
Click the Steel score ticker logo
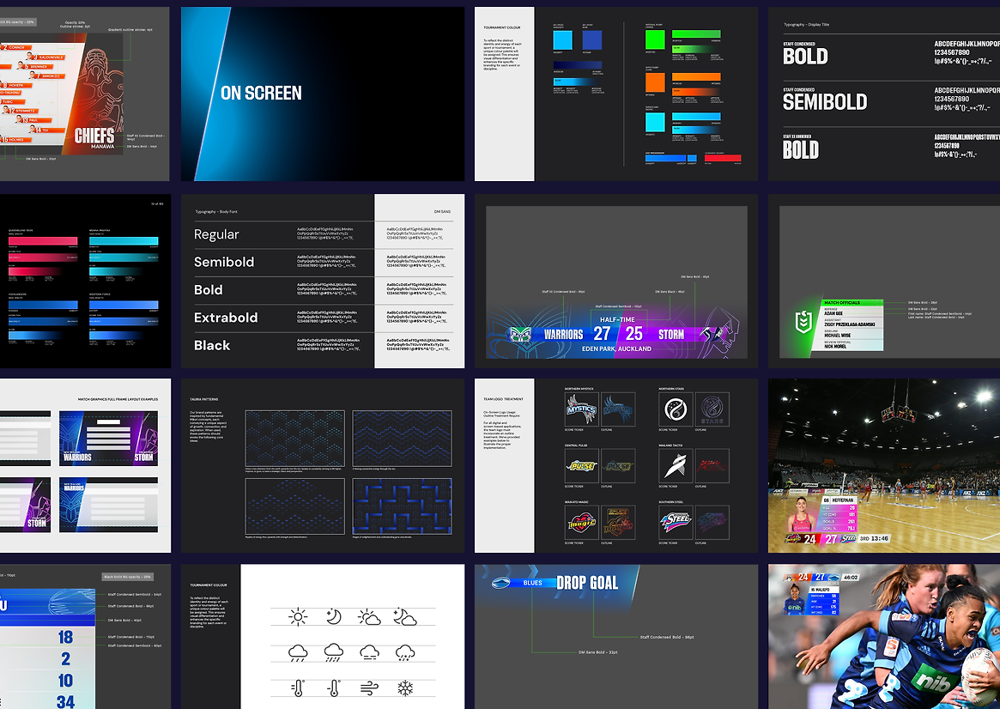tap(676, 523)
